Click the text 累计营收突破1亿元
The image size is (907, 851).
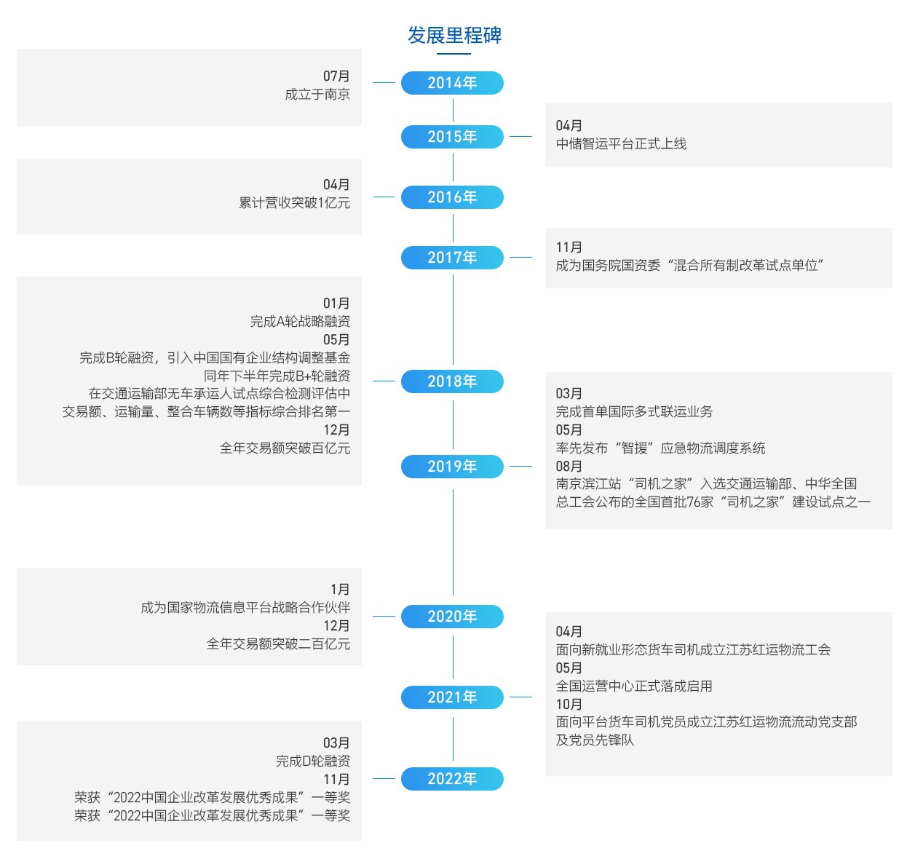pos(295,203)
